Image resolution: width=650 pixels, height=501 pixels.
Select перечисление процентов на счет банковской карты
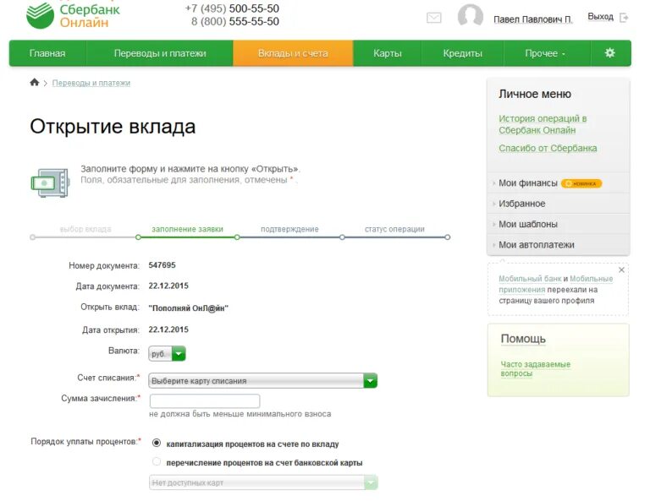(157, 461)
